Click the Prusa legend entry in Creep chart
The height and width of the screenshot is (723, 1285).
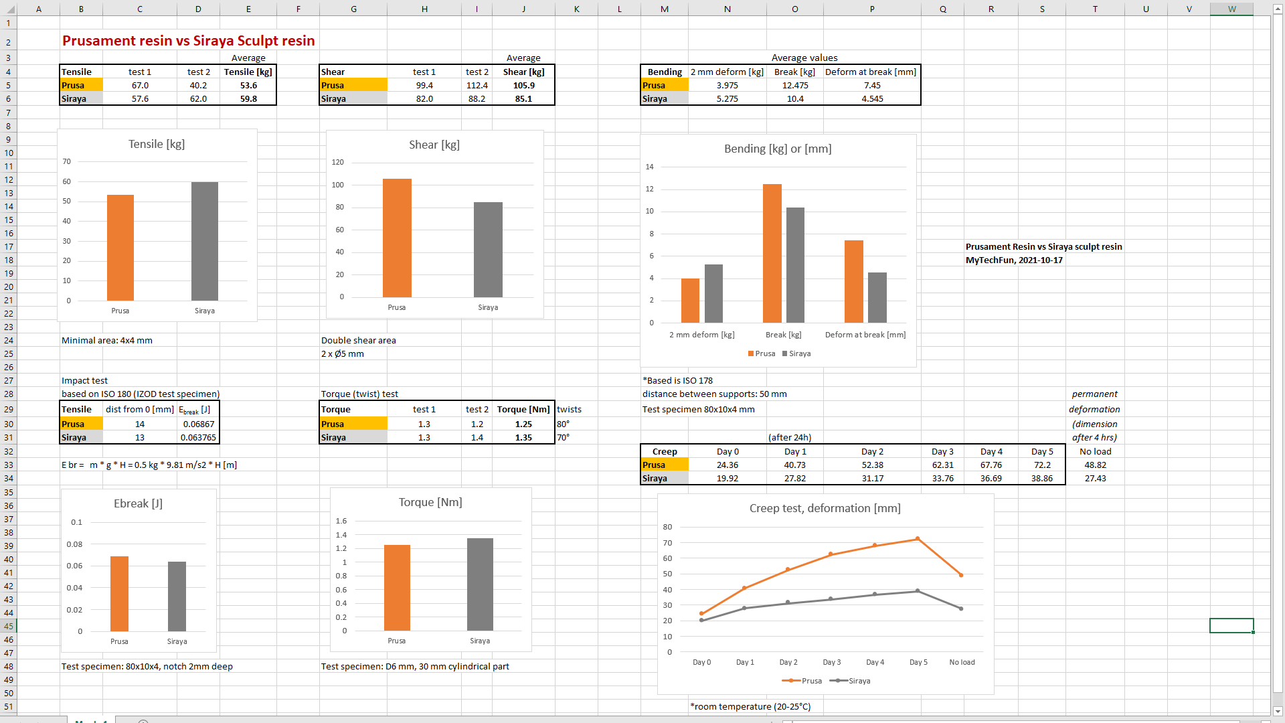(x=802, y=681)
